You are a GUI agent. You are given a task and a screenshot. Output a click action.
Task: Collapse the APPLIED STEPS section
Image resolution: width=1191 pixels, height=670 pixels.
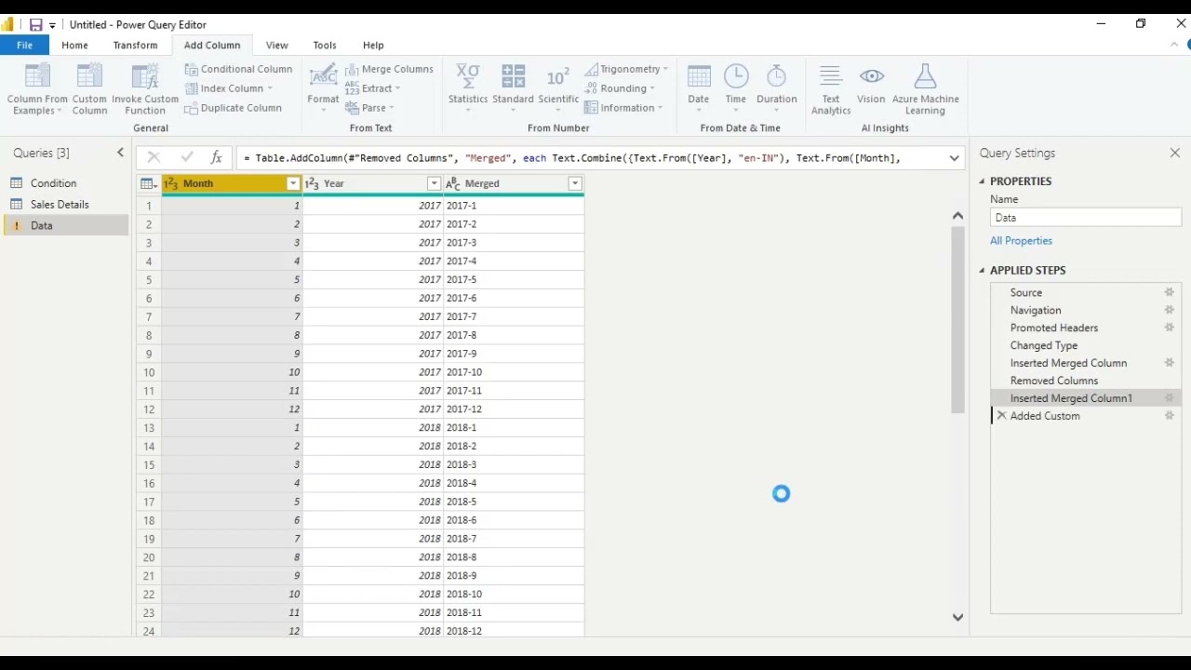[982, 271]
